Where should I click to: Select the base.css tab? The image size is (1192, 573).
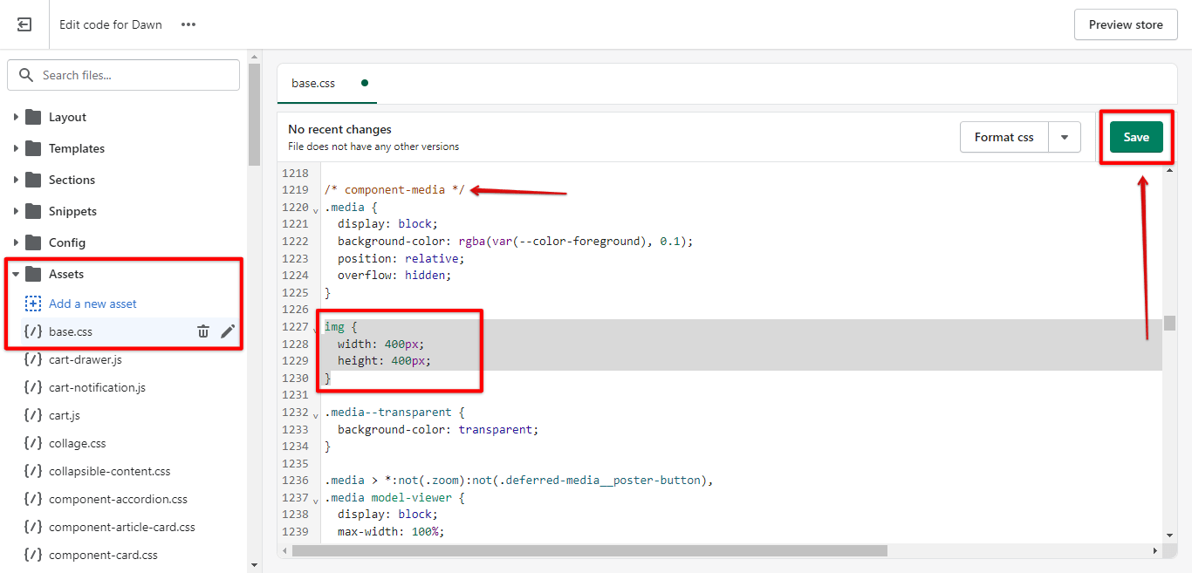pyautogui.click(x=313, y=83)
